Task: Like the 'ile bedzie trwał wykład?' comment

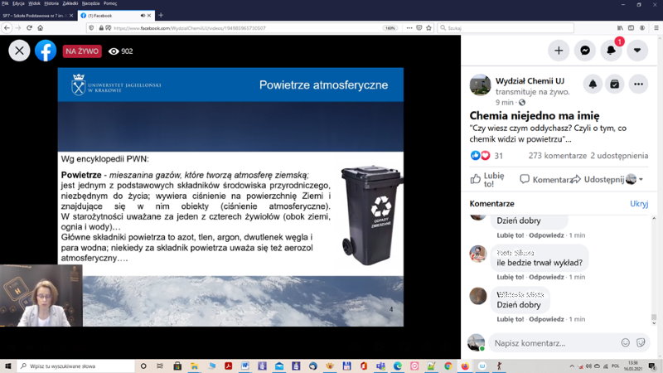Action: click(x=510, y=277)
